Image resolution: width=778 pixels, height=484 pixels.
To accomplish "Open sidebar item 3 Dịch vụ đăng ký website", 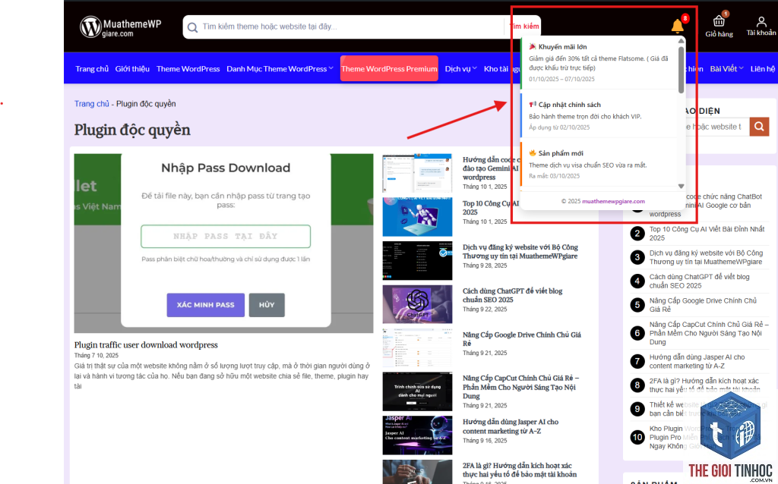I will pyautogui.click(x=706, y=257).
